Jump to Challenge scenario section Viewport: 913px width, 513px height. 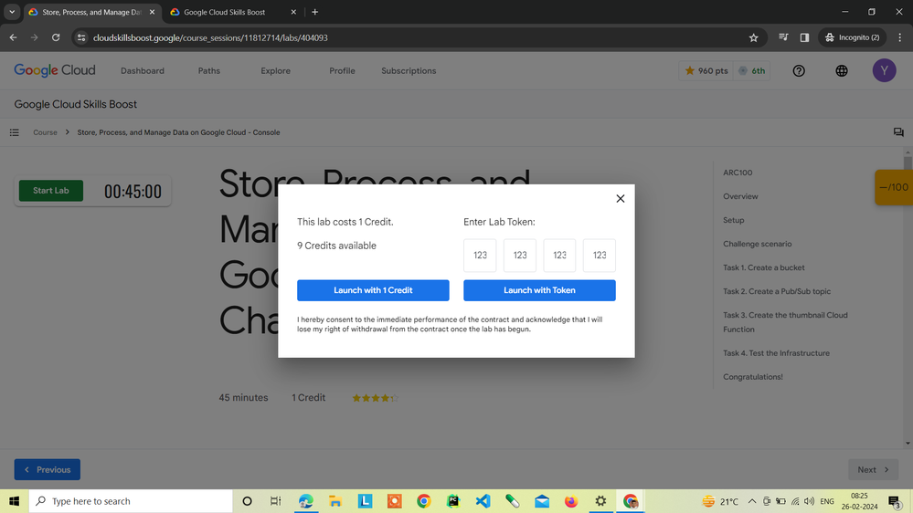tap(757, 245)
